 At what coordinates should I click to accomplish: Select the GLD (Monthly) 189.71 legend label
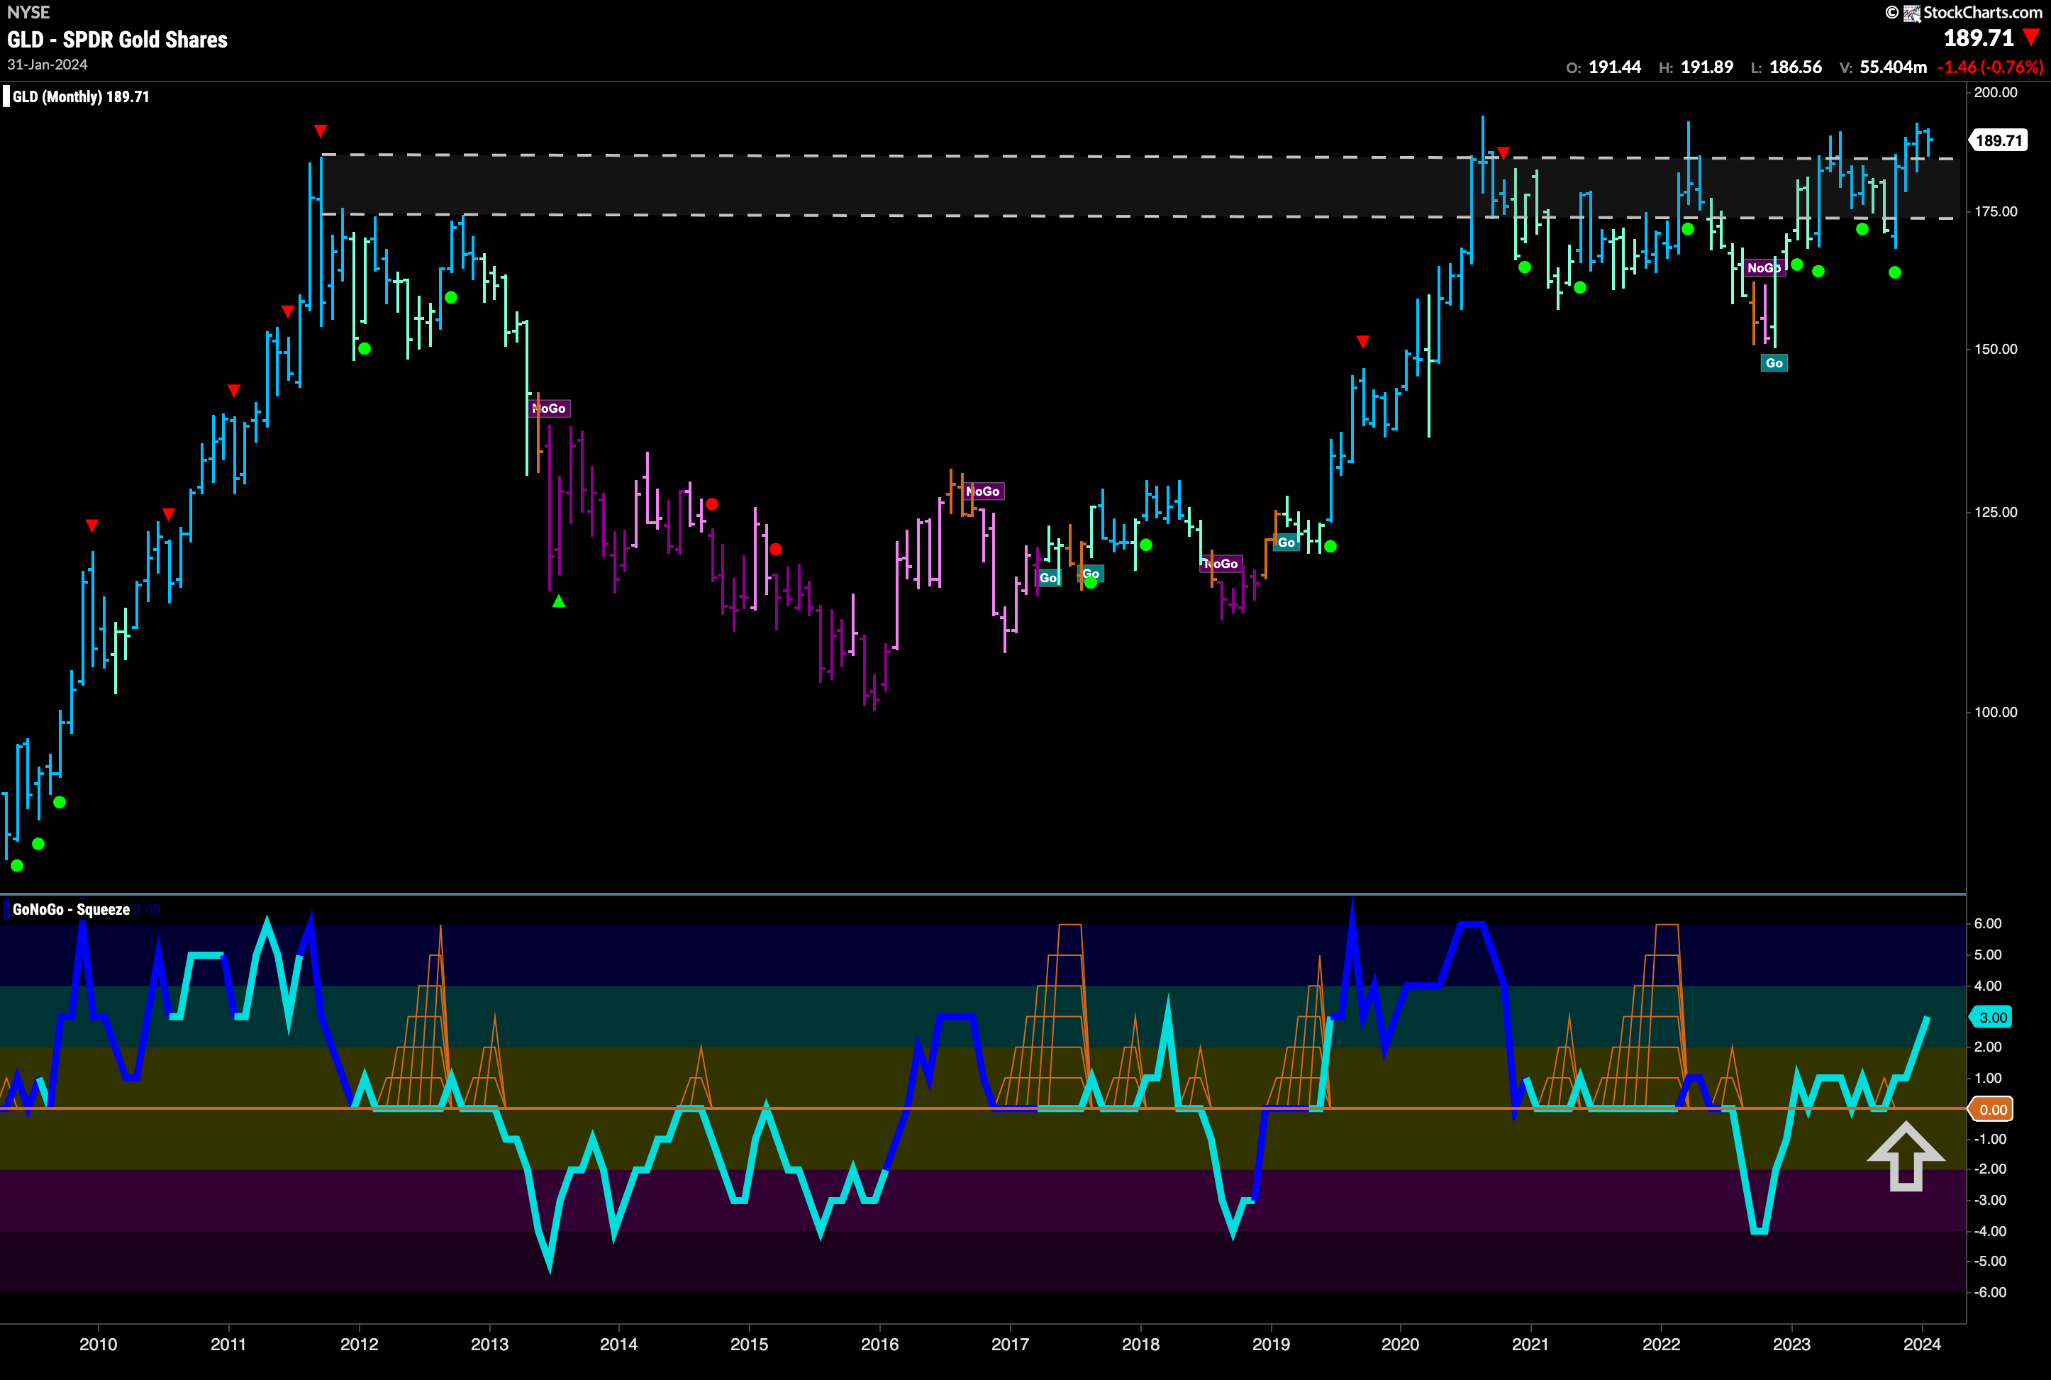(81, 97)
